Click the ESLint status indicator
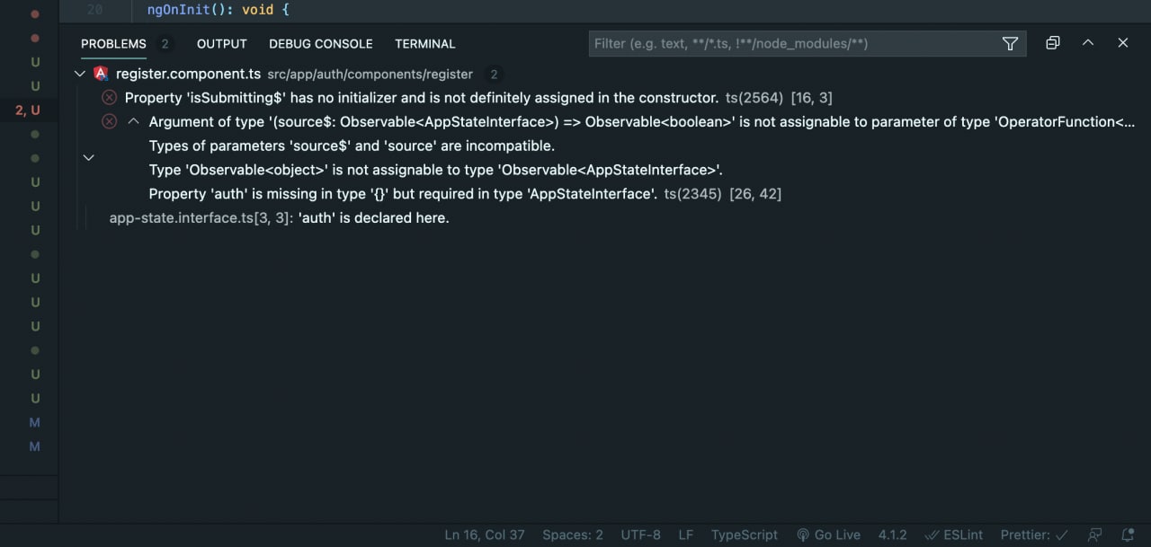Viewport: 1151px width, 547px height. (x=954, y=534)
